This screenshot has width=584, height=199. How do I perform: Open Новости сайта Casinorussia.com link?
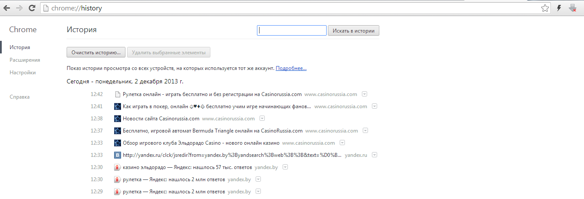tap(161, 119)
